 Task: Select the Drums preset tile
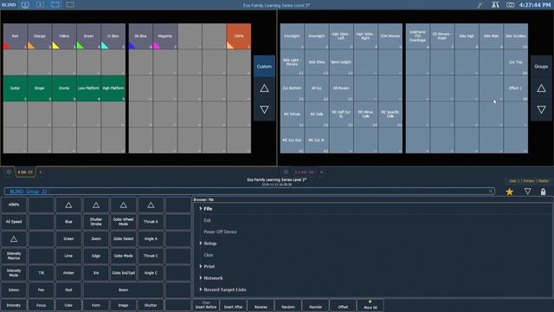64,88
